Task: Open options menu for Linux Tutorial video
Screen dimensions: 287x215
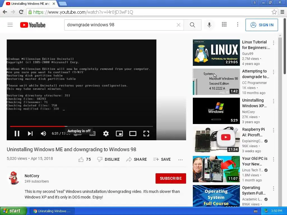Action: click(274, 43)
